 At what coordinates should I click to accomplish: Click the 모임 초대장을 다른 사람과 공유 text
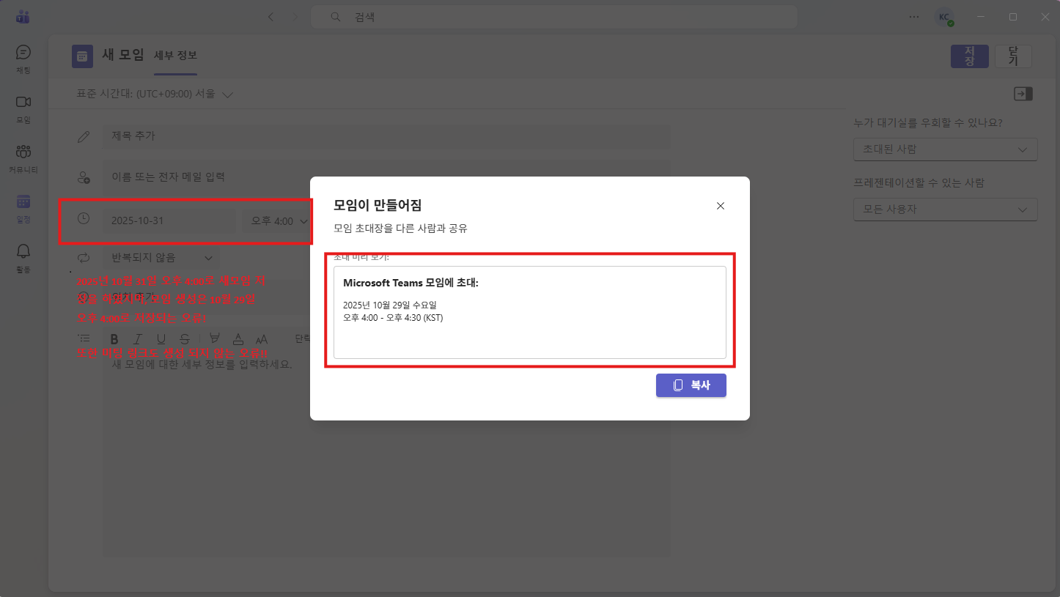(x=400, y=229)
